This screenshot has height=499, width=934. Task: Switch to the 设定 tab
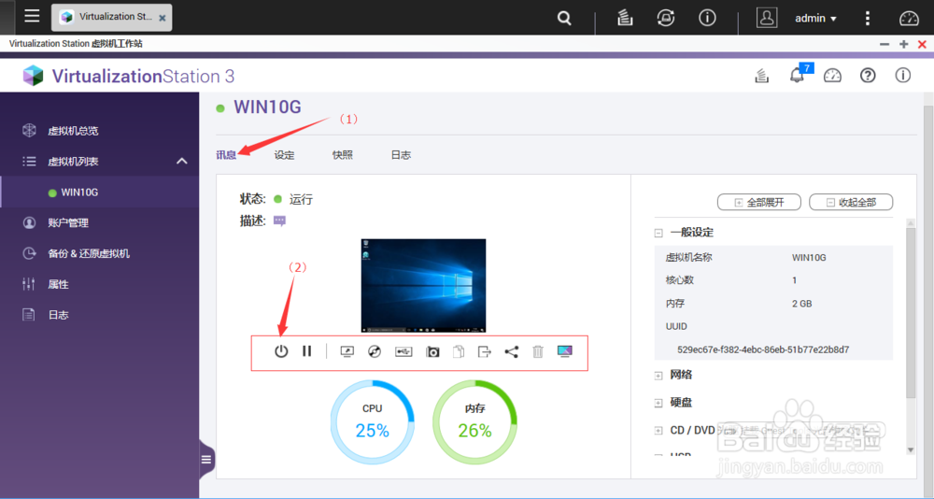284,155
